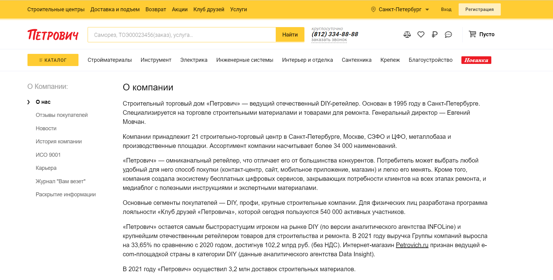Open Отзывы покупателей in sidebar
Image resolution: width=553 pixels, height=280 pixels.
click(x=62, y=115)
